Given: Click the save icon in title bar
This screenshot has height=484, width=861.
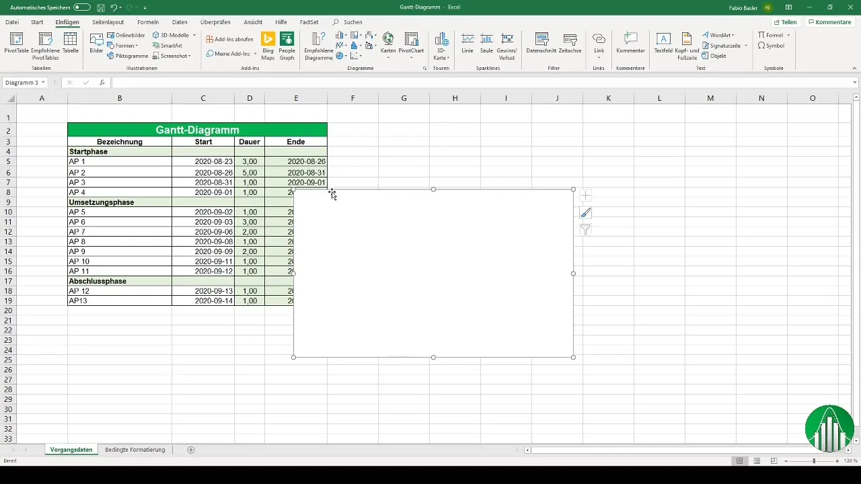Looking at the screenshot, I should pos(100,7).
